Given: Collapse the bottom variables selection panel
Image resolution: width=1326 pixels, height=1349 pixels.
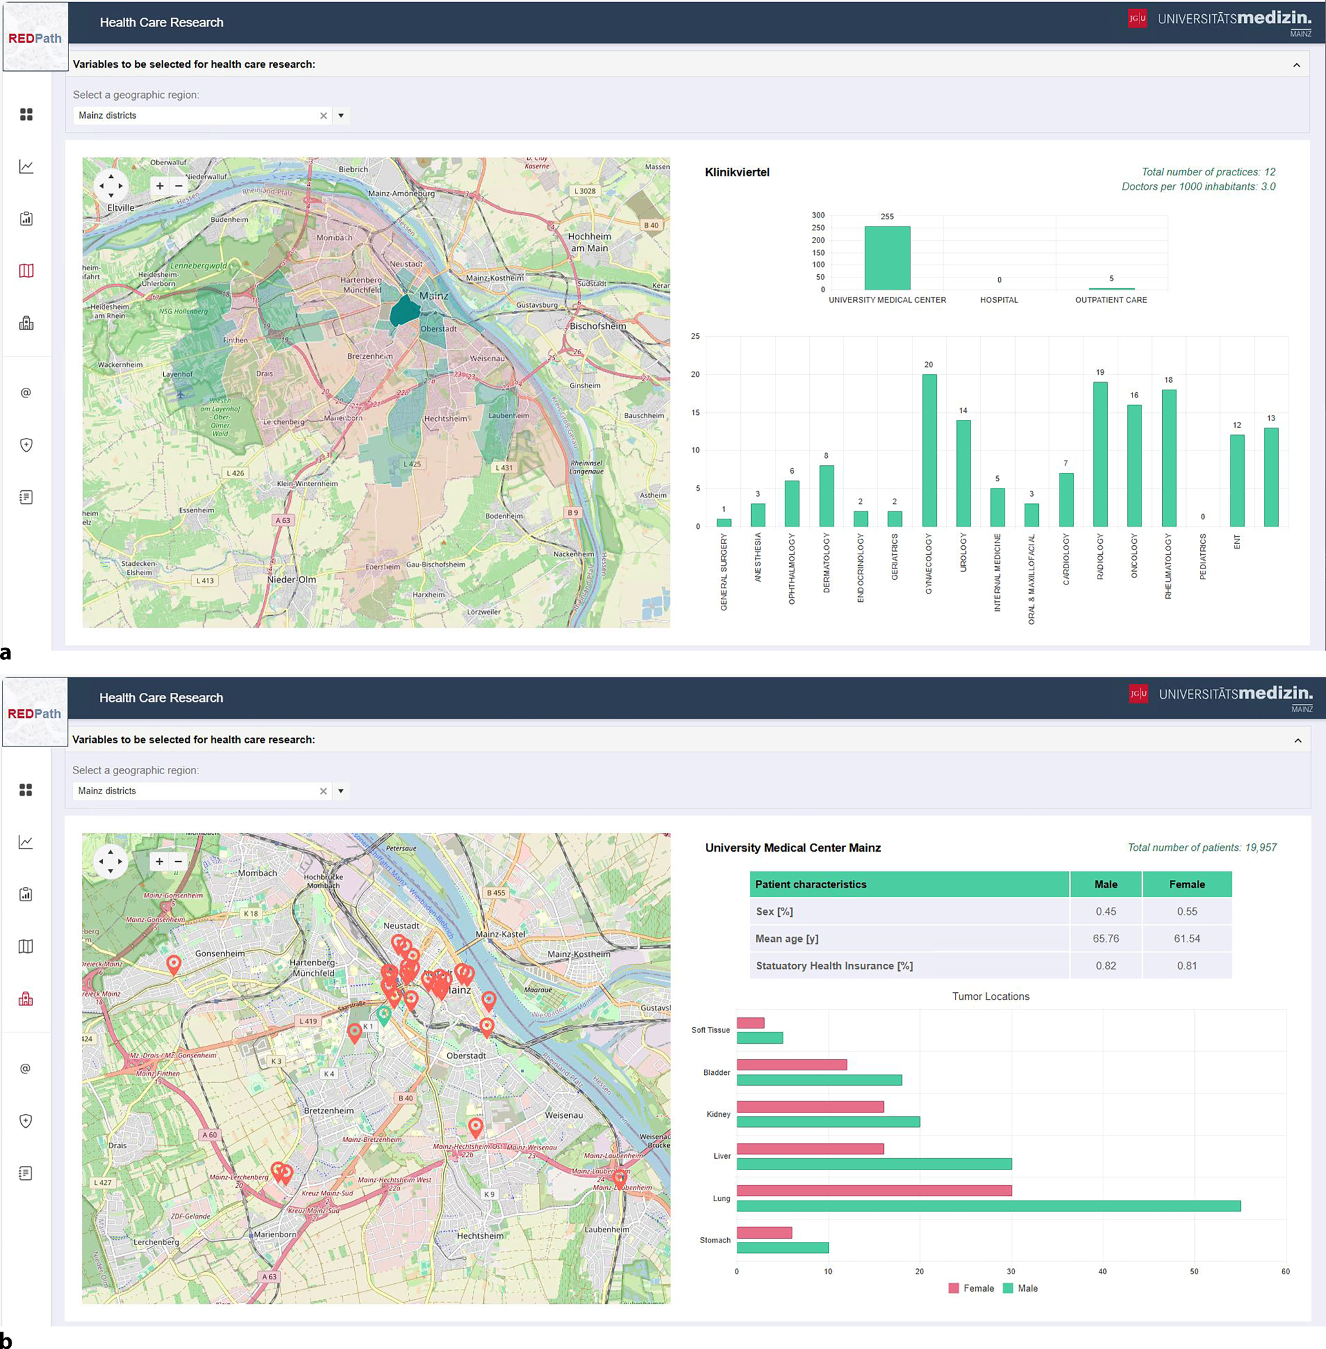Looking at the screenshot, I should (1298, 741).
